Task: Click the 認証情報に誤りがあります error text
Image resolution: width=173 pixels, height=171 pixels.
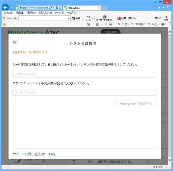Action: [x=30, y=52]
